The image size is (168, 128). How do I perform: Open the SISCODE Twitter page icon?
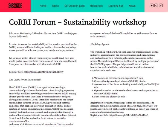coord(151,5)
